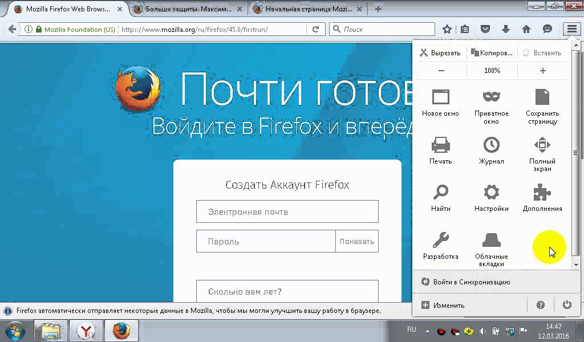The width and height of the screenshot is (584, 342).
Task: Switch to Больше защиты tab
Action: (x=188, y=9)
